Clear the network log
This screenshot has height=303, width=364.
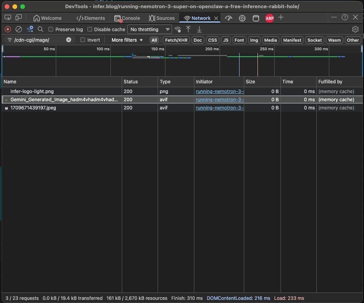coord(19,30)
